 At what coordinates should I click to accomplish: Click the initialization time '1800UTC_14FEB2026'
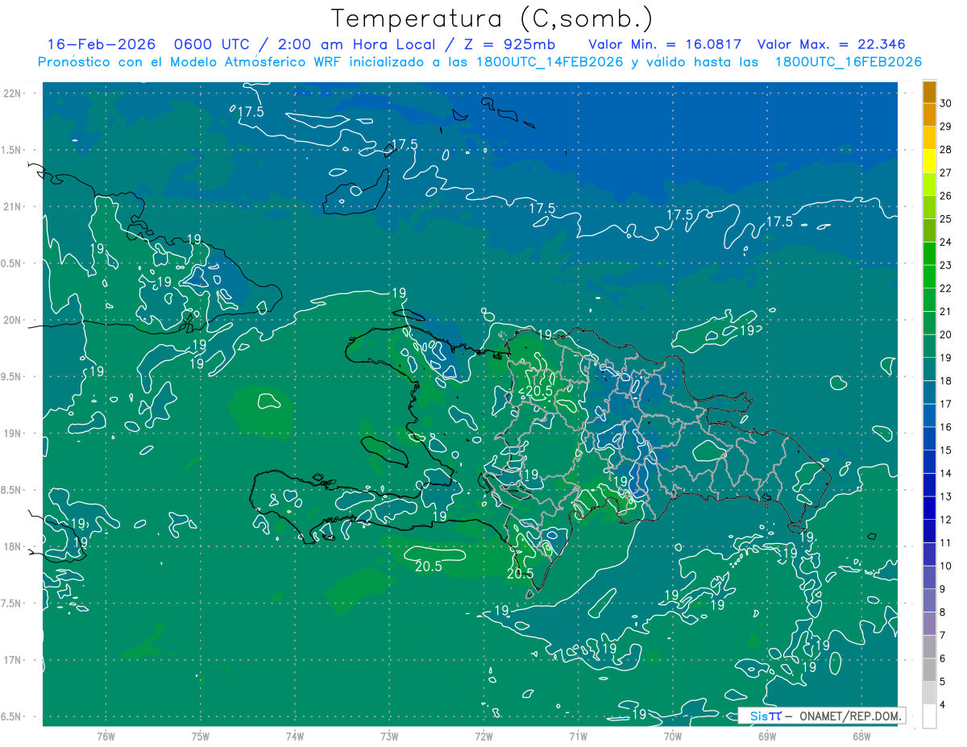coord(549,62)
